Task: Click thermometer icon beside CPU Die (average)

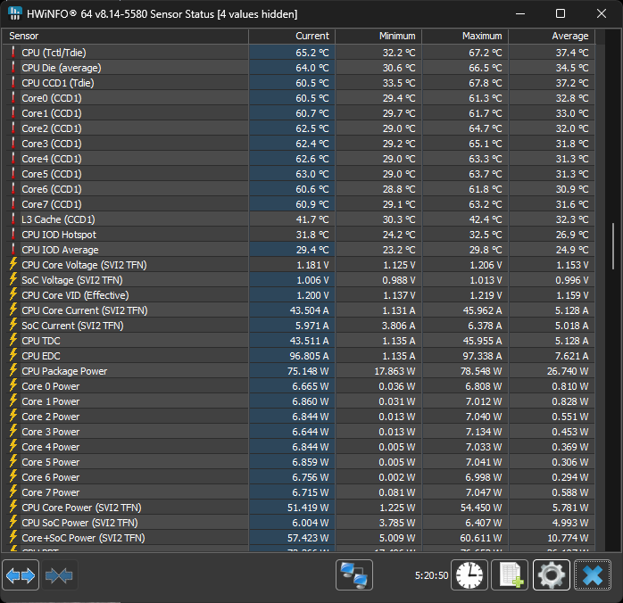Action: (x=13, y=67)
